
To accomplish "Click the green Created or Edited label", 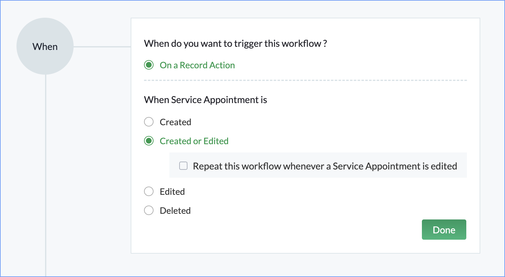I will (x=194, y=141).
